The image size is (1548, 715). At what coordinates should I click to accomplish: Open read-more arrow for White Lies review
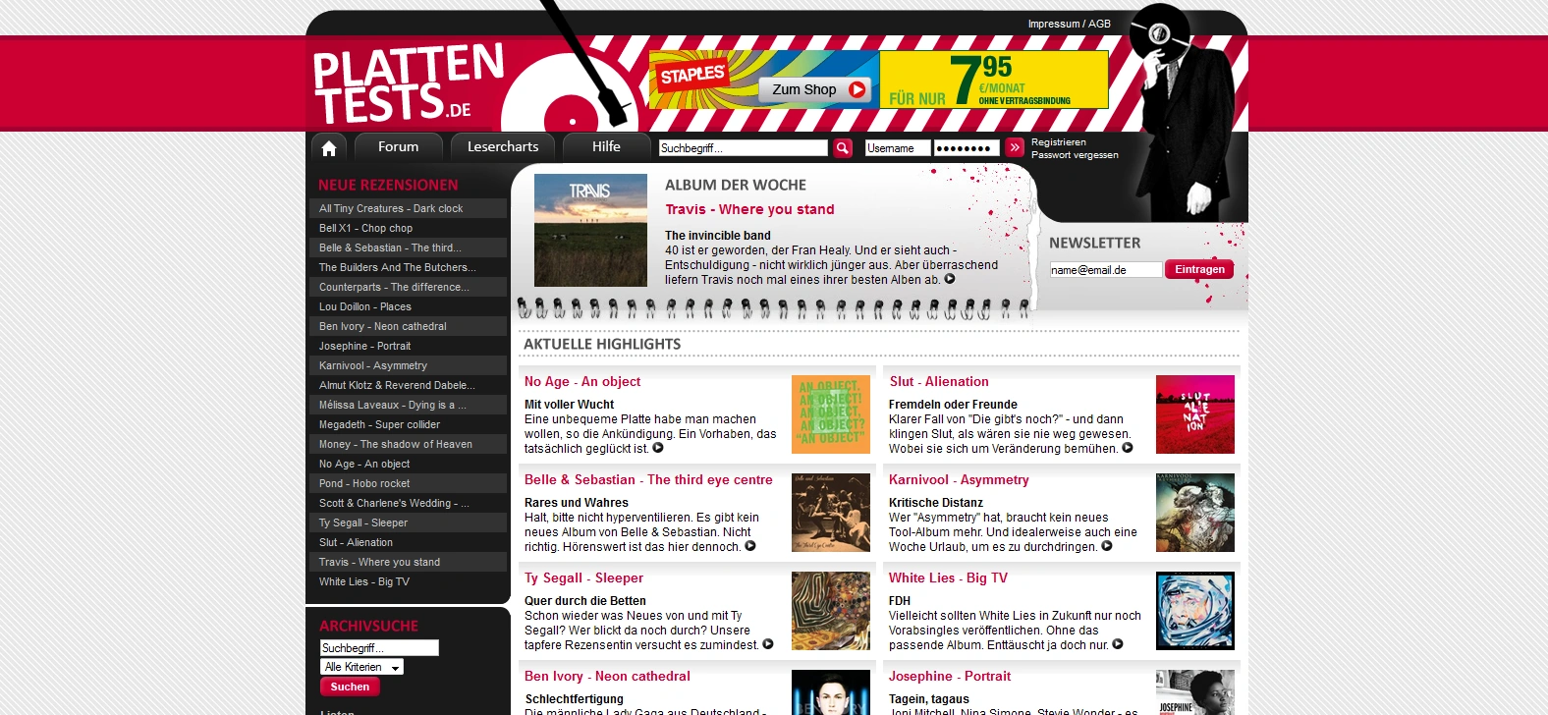click(x=1118, y=644)
